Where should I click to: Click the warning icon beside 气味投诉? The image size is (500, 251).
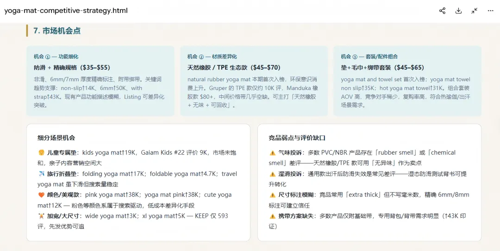click(272, 153)
